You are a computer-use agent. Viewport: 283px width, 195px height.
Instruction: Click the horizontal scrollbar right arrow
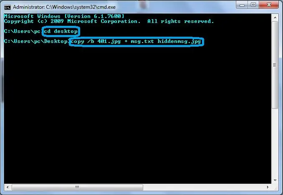268,187
